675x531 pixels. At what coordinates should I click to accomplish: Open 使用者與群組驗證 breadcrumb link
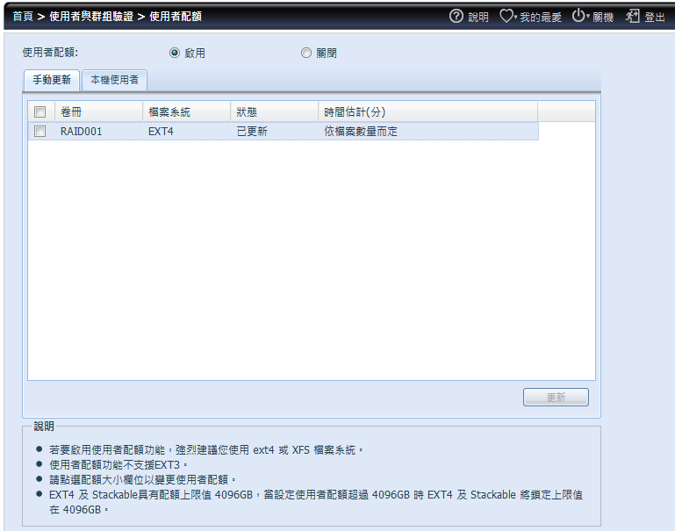pyautogui.click(x=91, y=17)
